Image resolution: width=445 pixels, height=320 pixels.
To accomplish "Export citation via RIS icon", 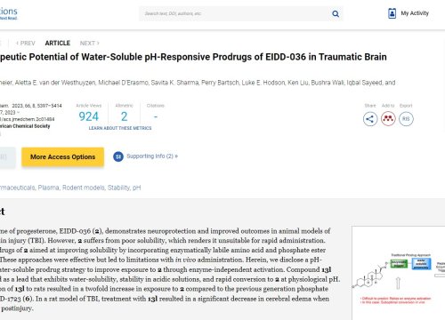I will click(x=406, y=119).
